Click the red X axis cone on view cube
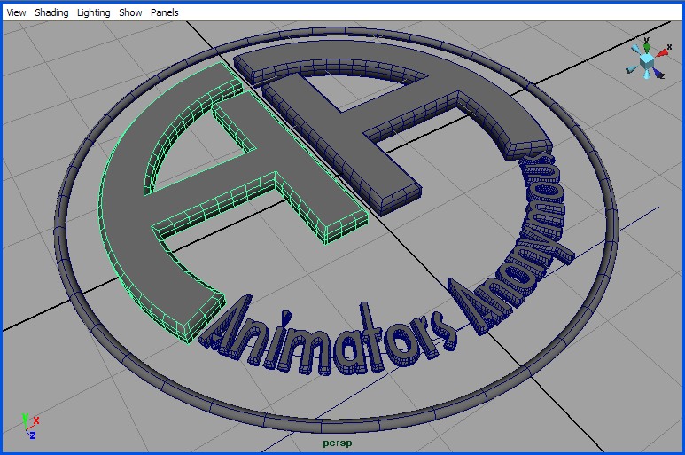The height and width of the screenshot is (455, 685). pos(663,53)
